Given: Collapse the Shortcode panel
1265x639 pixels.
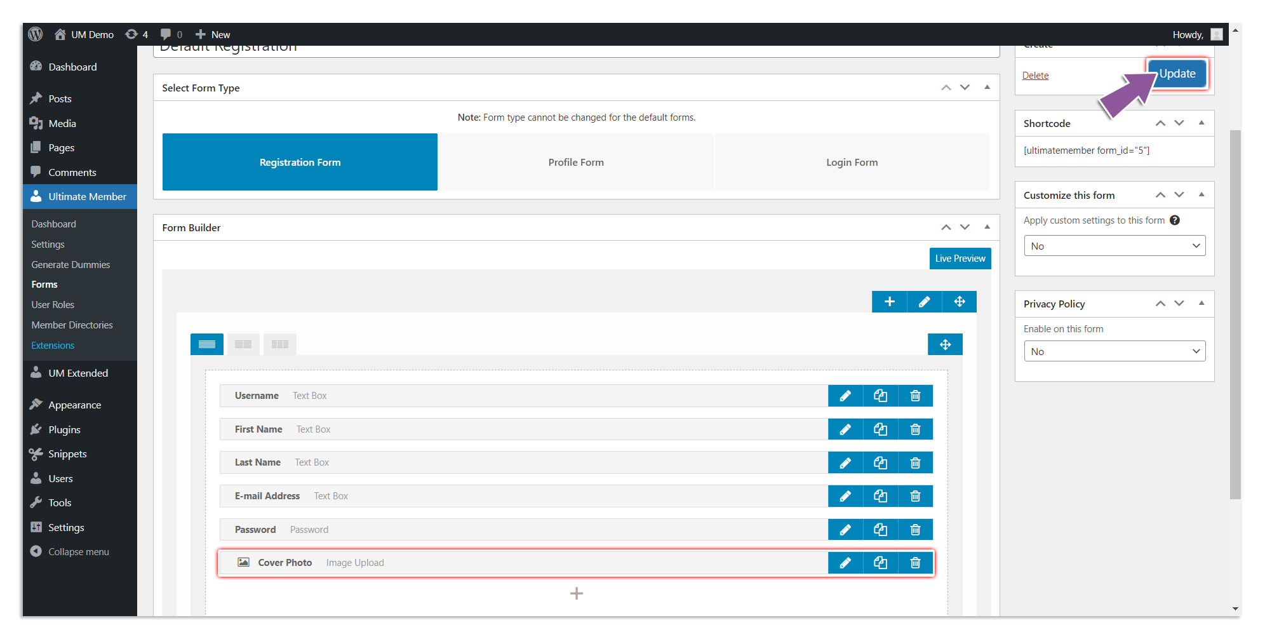Looking at the screenshot, I should [x=1201, y=123].
